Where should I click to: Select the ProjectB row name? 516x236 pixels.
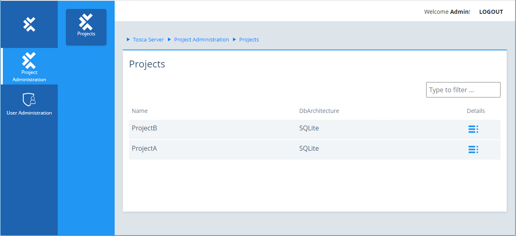click(x=144, y=128)
